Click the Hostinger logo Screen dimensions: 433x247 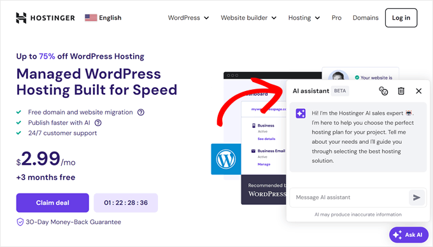45,18
